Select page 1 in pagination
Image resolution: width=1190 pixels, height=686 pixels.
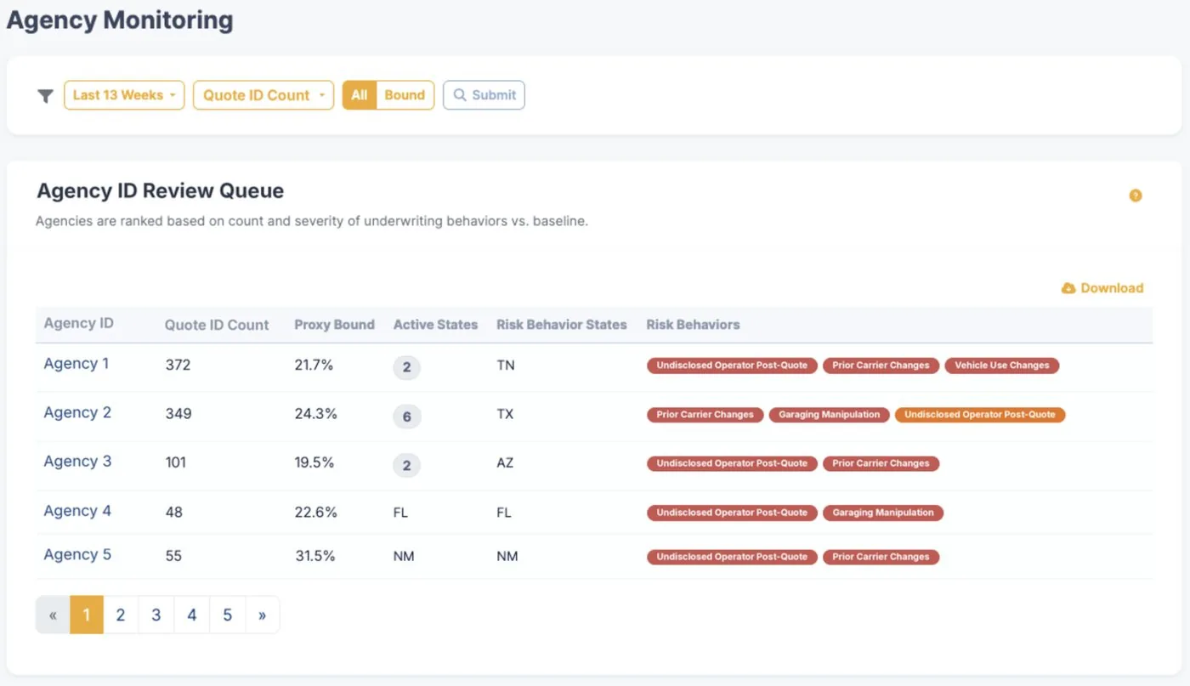[x=87, y=615]
